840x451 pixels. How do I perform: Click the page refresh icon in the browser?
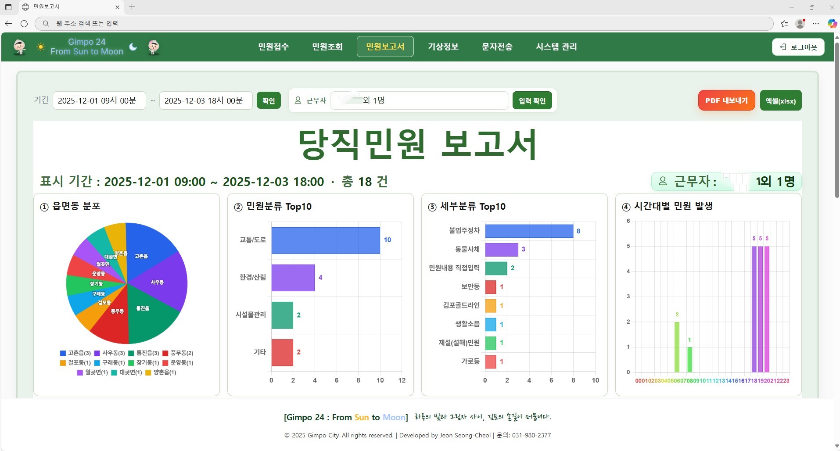coord(24,24)
